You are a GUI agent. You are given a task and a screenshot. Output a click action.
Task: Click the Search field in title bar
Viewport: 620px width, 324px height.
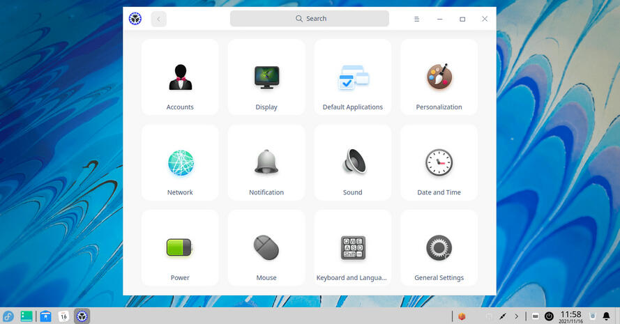tap(310, 19)
